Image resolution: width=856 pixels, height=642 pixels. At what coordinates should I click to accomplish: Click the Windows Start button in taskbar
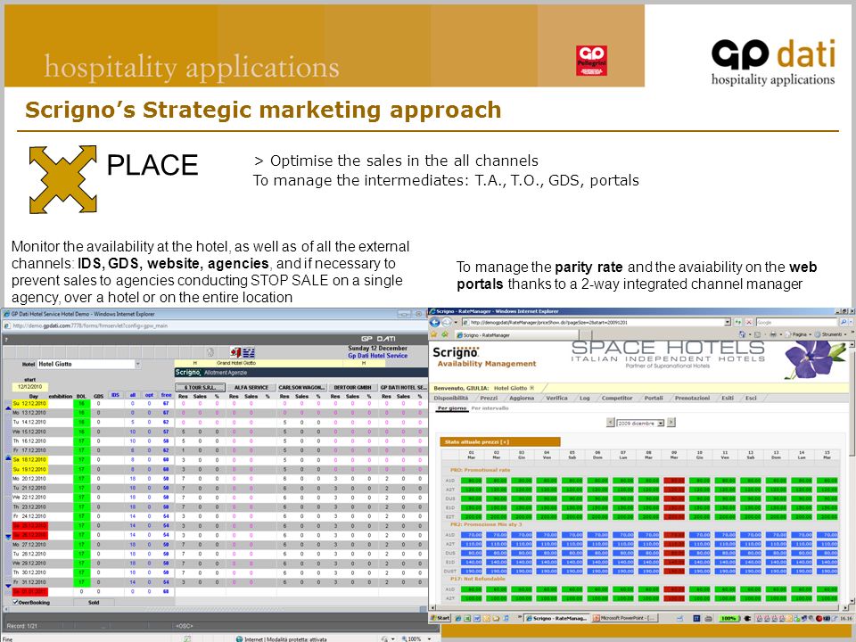tap(440, 618)
